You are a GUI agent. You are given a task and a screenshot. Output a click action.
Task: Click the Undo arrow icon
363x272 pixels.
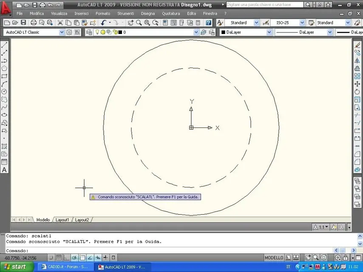pyautogui.click(x=103, y=23)
